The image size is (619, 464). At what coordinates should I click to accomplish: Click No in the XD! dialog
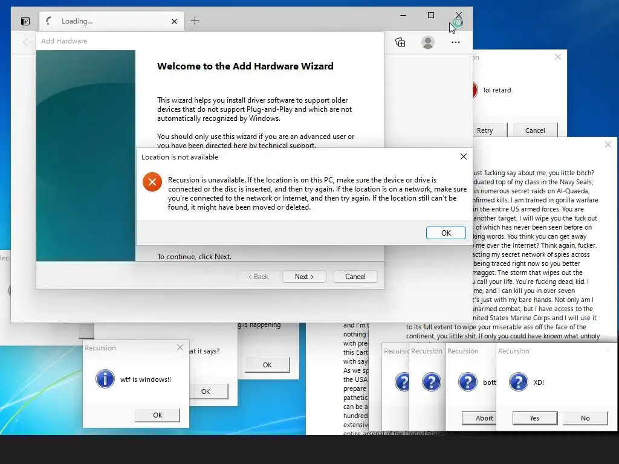tap(585, 418)
